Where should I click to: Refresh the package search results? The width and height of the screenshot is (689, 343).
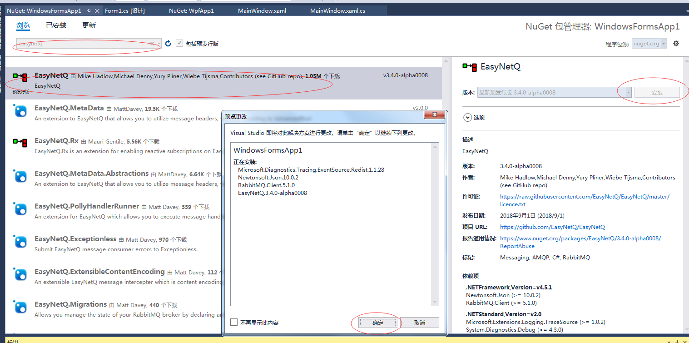[x=168, y=44]
